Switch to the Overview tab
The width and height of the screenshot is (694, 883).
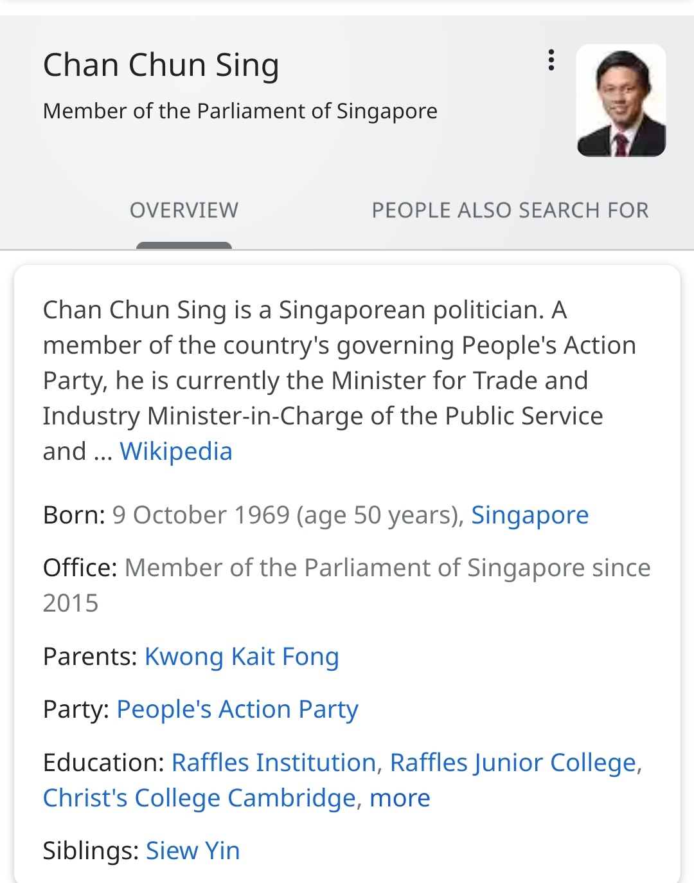184,210
